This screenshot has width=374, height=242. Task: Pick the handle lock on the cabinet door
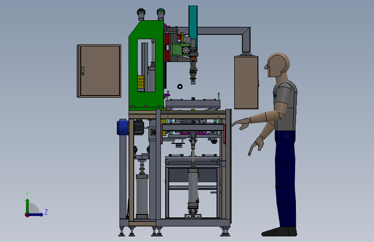(x=83, y=71)
